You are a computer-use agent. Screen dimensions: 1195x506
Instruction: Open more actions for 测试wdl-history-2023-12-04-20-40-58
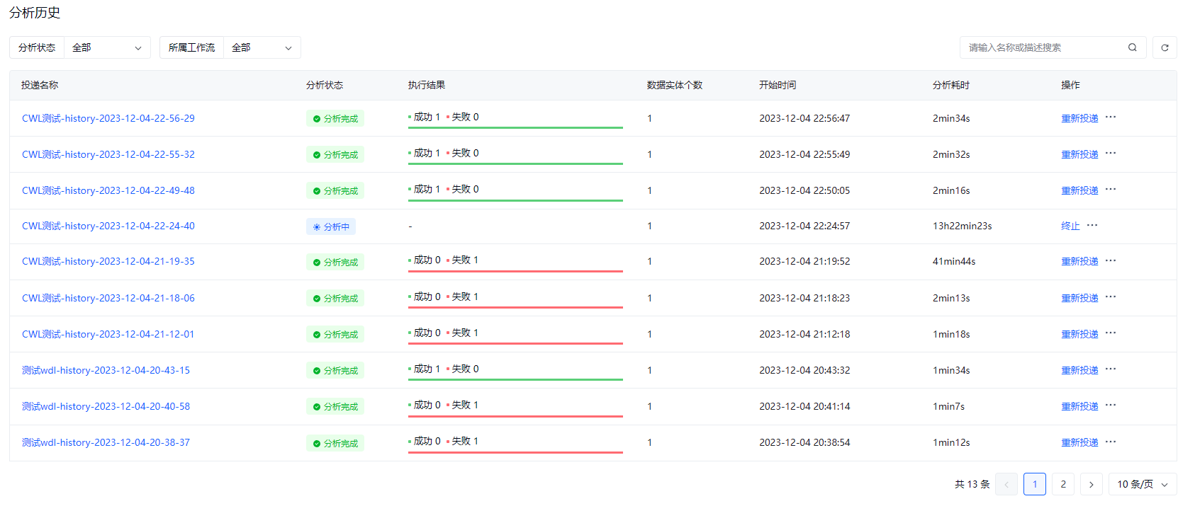(x=1111, y=406)
